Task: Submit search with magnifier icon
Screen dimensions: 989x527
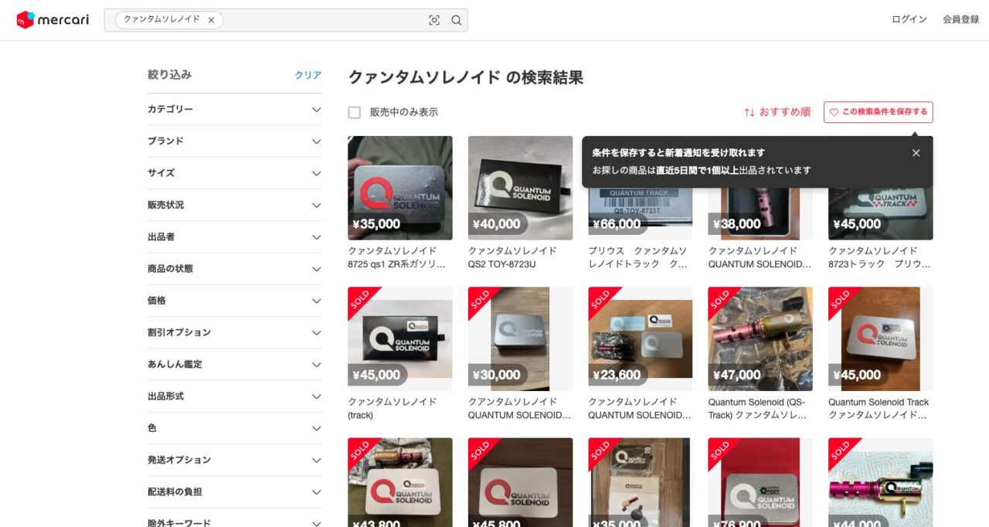Action: click(x=457, y=20)
